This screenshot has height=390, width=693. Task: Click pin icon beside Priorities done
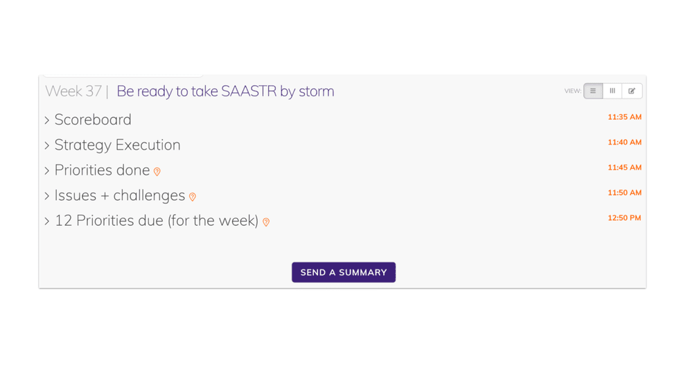(157, 172)
